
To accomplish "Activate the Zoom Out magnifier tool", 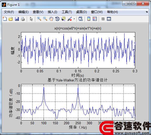I will [x=45, y=19].
